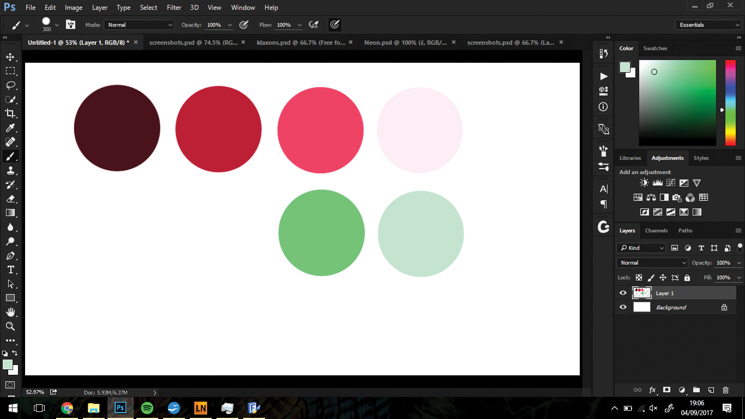Toggle lock all
The image size is (745, 419).
pos(687,278)
